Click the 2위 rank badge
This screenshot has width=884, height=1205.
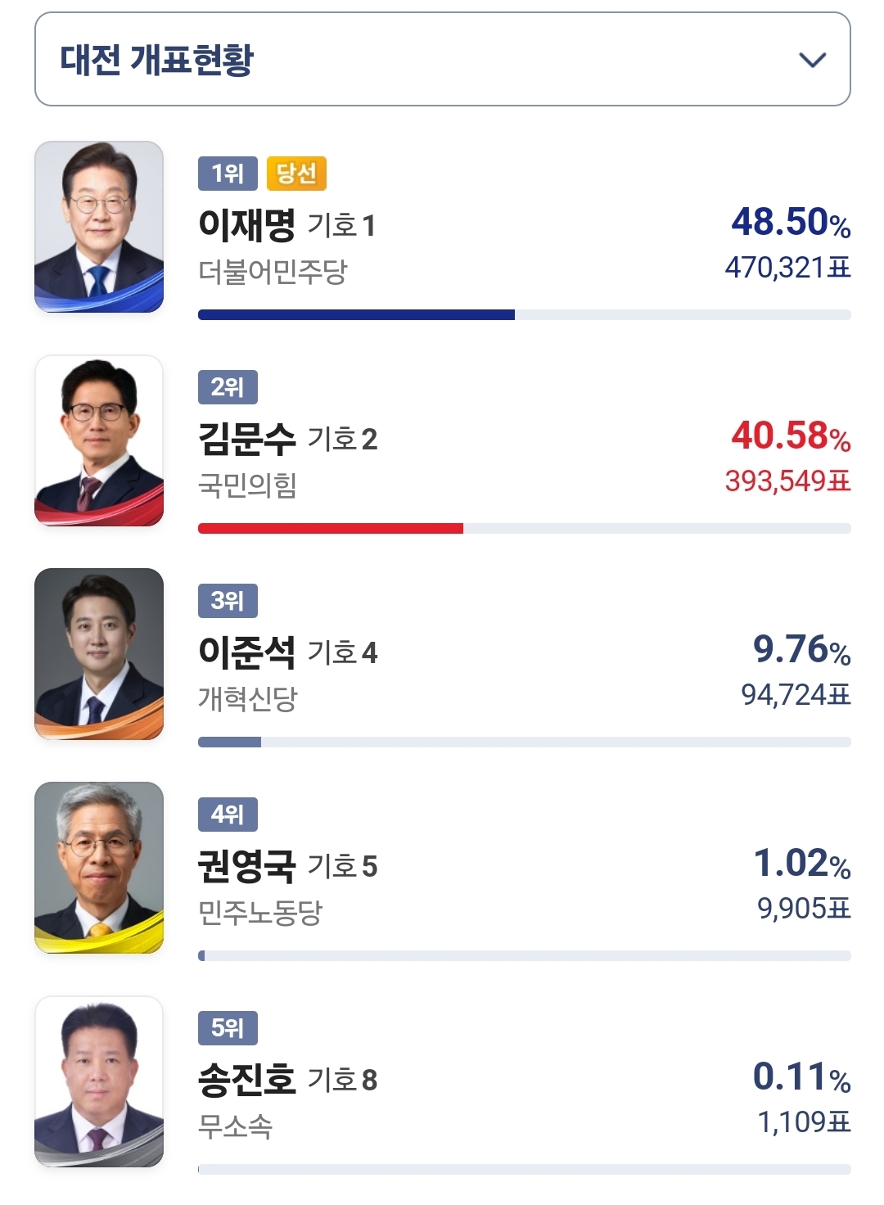click(x=228, y=387)
